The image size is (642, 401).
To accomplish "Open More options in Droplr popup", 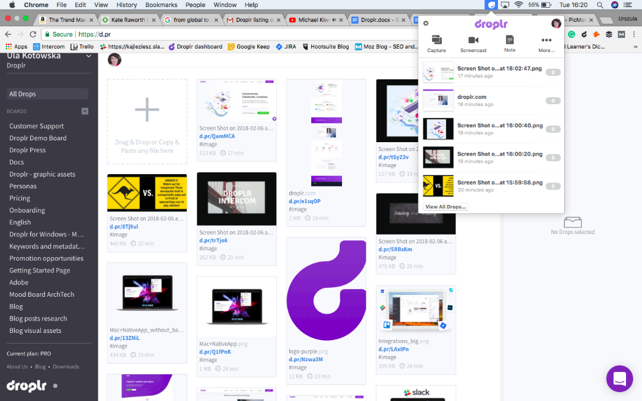I will coord(546,44).
